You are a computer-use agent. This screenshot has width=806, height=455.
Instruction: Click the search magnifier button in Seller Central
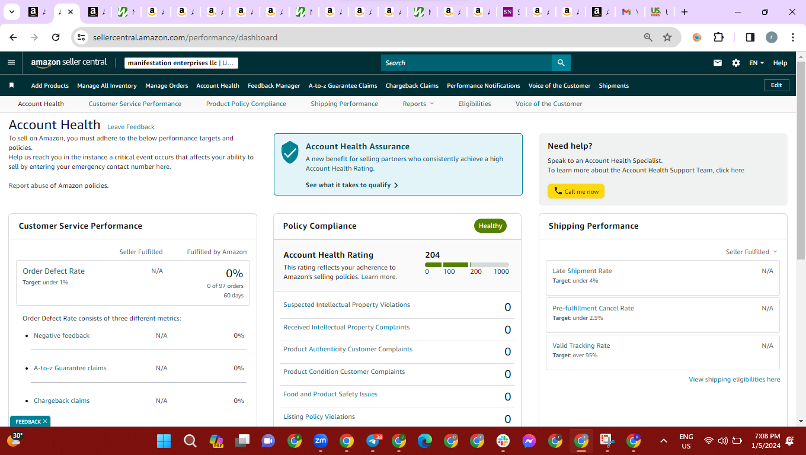(x=561, y=63)
